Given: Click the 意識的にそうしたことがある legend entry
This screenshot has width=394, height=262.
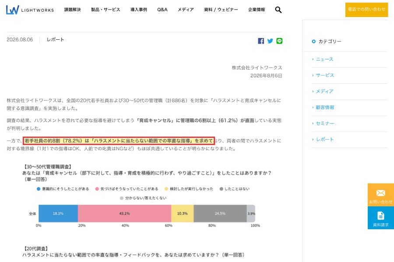Looking at the screenshot, I should tap(63, 189).
